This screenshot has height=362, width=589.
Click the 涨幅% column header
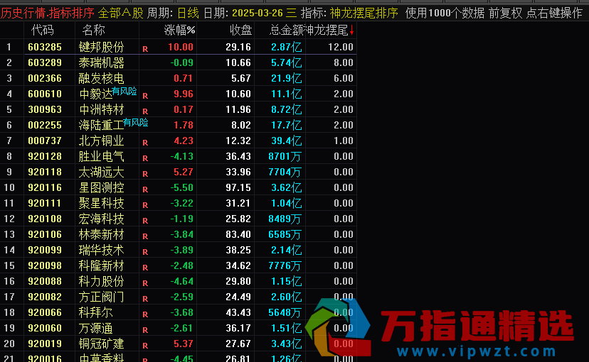(x=179, y=31)
